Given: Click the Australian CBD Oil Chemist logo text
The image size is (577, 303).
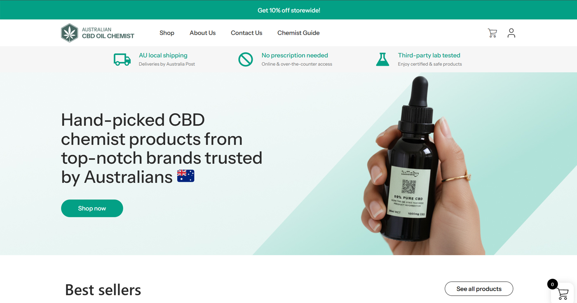Looking at the screenshot, I should pyautogui.click(x=108, y=33).
